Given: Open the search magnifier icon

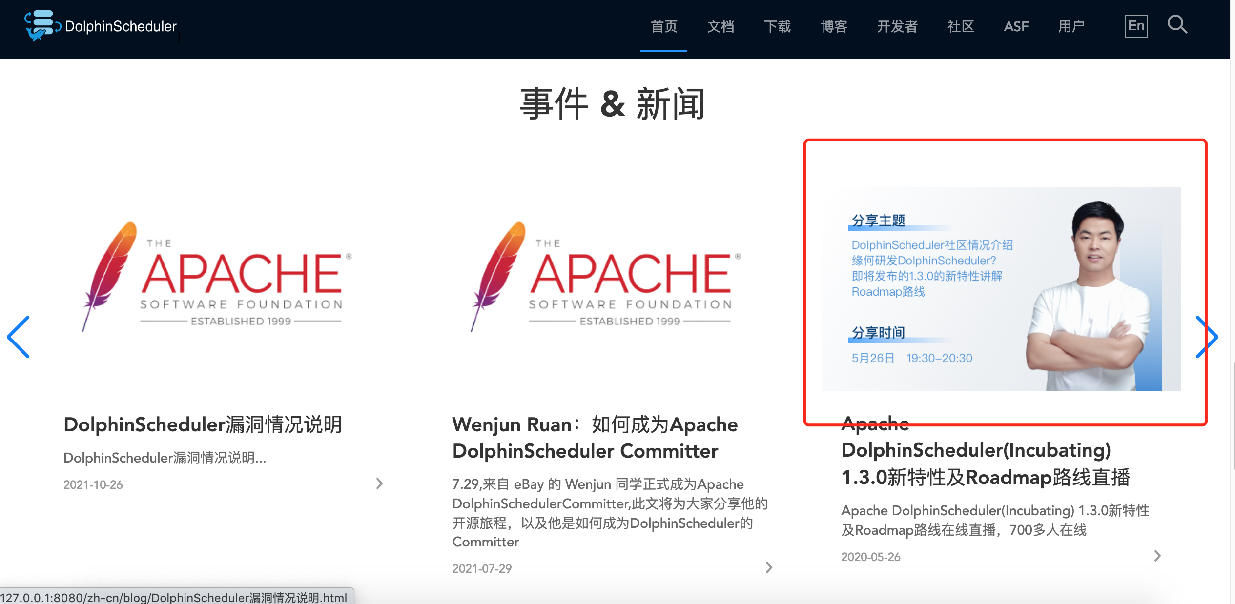Looking at the screenshot, I should click(x=1177, y=24).
